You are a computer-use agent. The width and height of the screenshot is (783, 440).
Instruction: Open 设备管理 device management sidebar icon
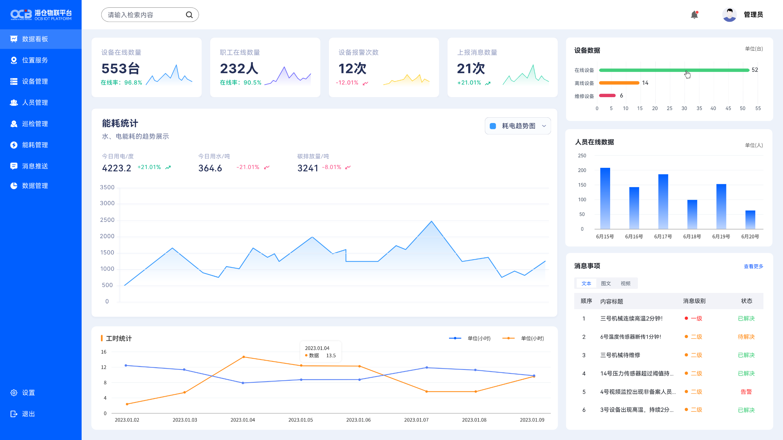coord(14,82)
